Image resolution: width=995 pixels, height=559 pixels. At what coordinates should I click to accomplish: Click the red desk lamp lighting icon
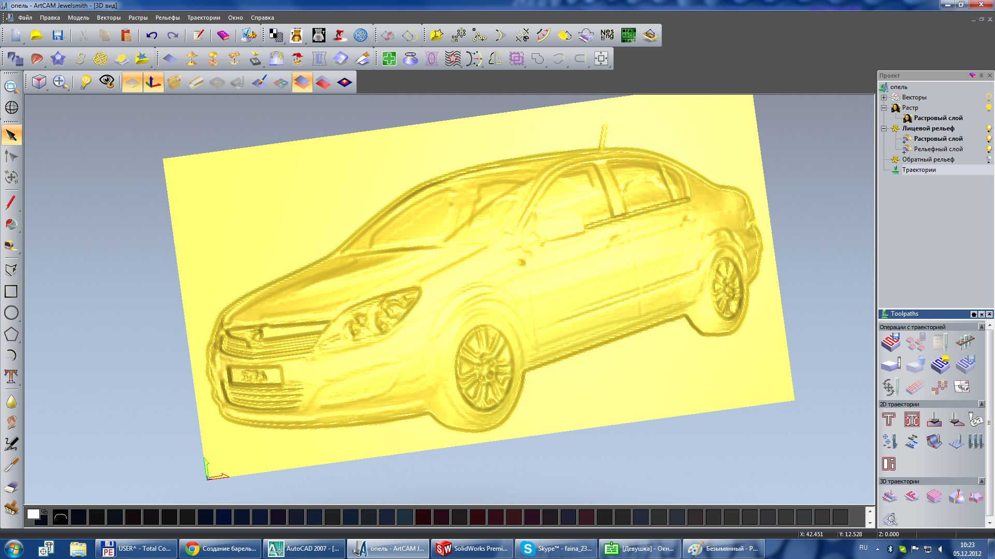pos(339,35)
